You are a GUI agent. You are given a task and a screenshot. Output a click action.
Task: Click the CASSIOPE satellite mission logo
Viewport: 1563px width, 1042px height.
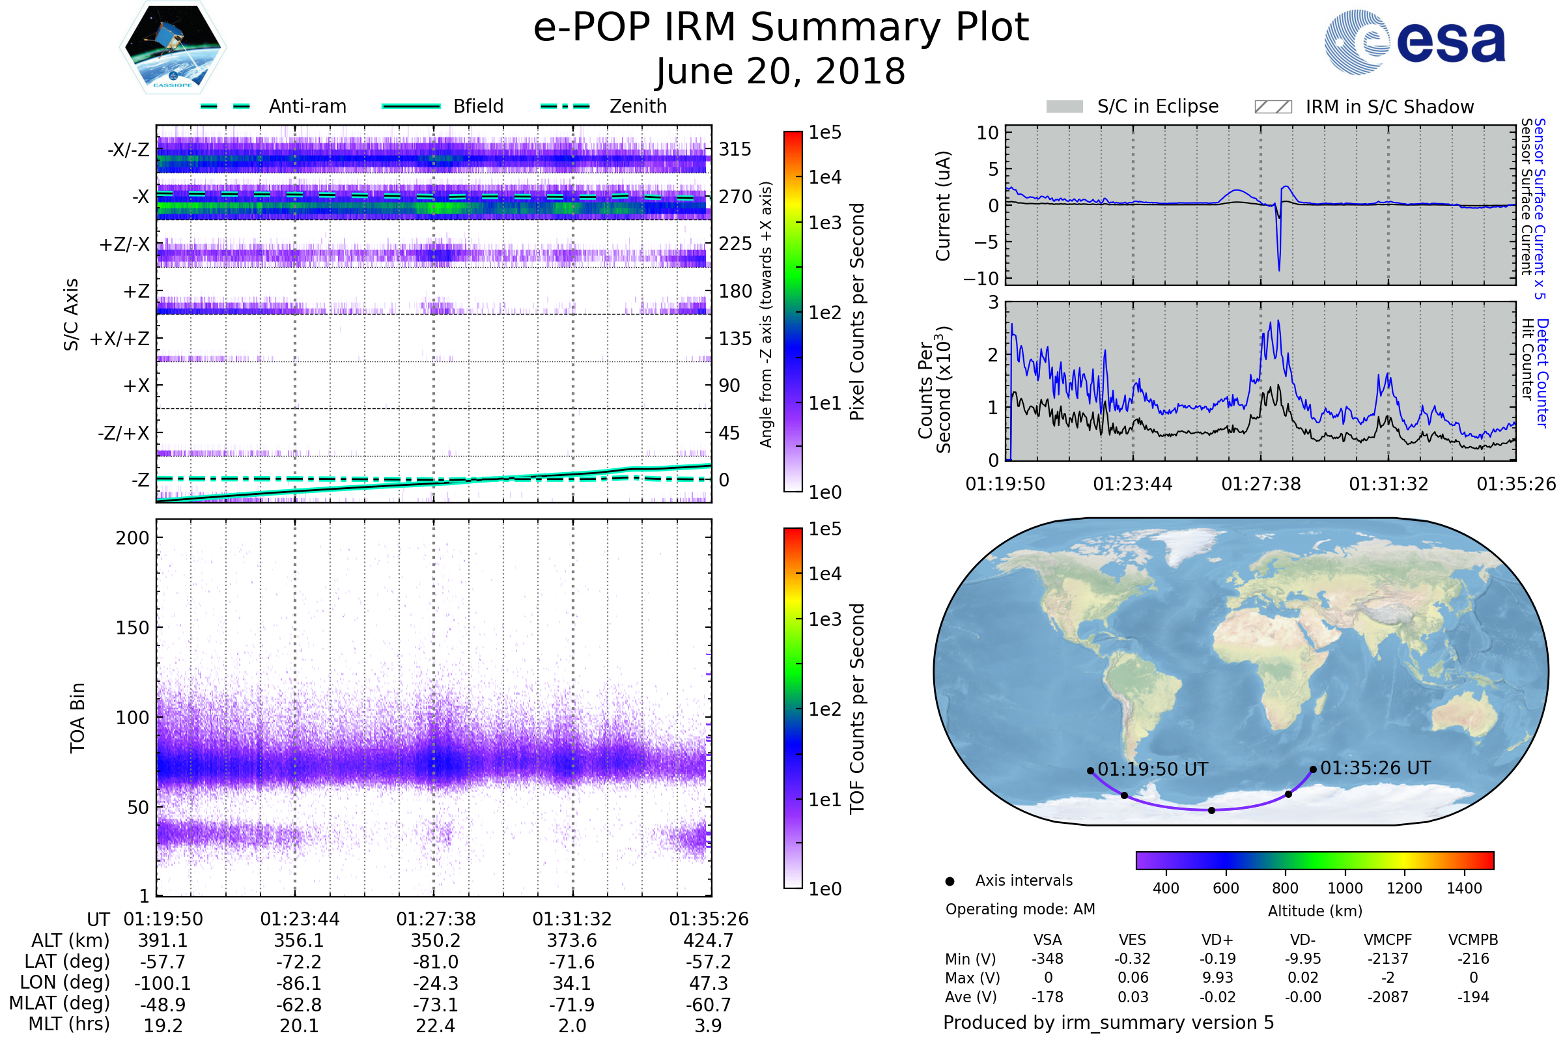click(x=173, y=48)
